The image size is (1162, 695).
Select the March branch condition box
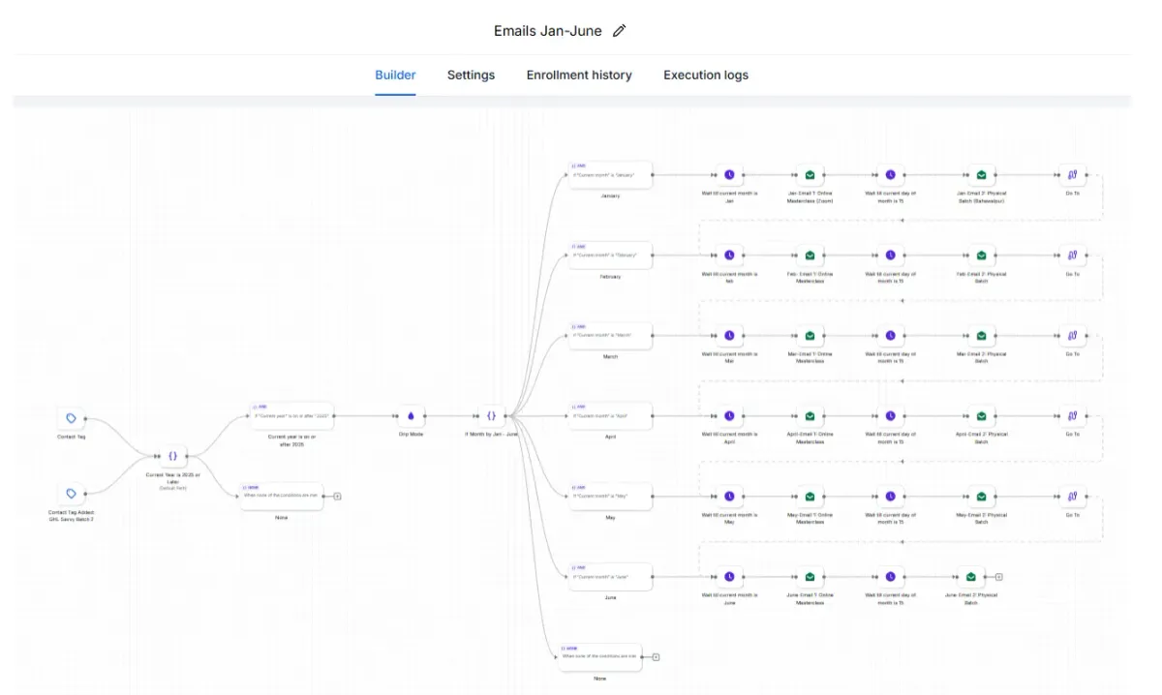click(x=610, y=336)
